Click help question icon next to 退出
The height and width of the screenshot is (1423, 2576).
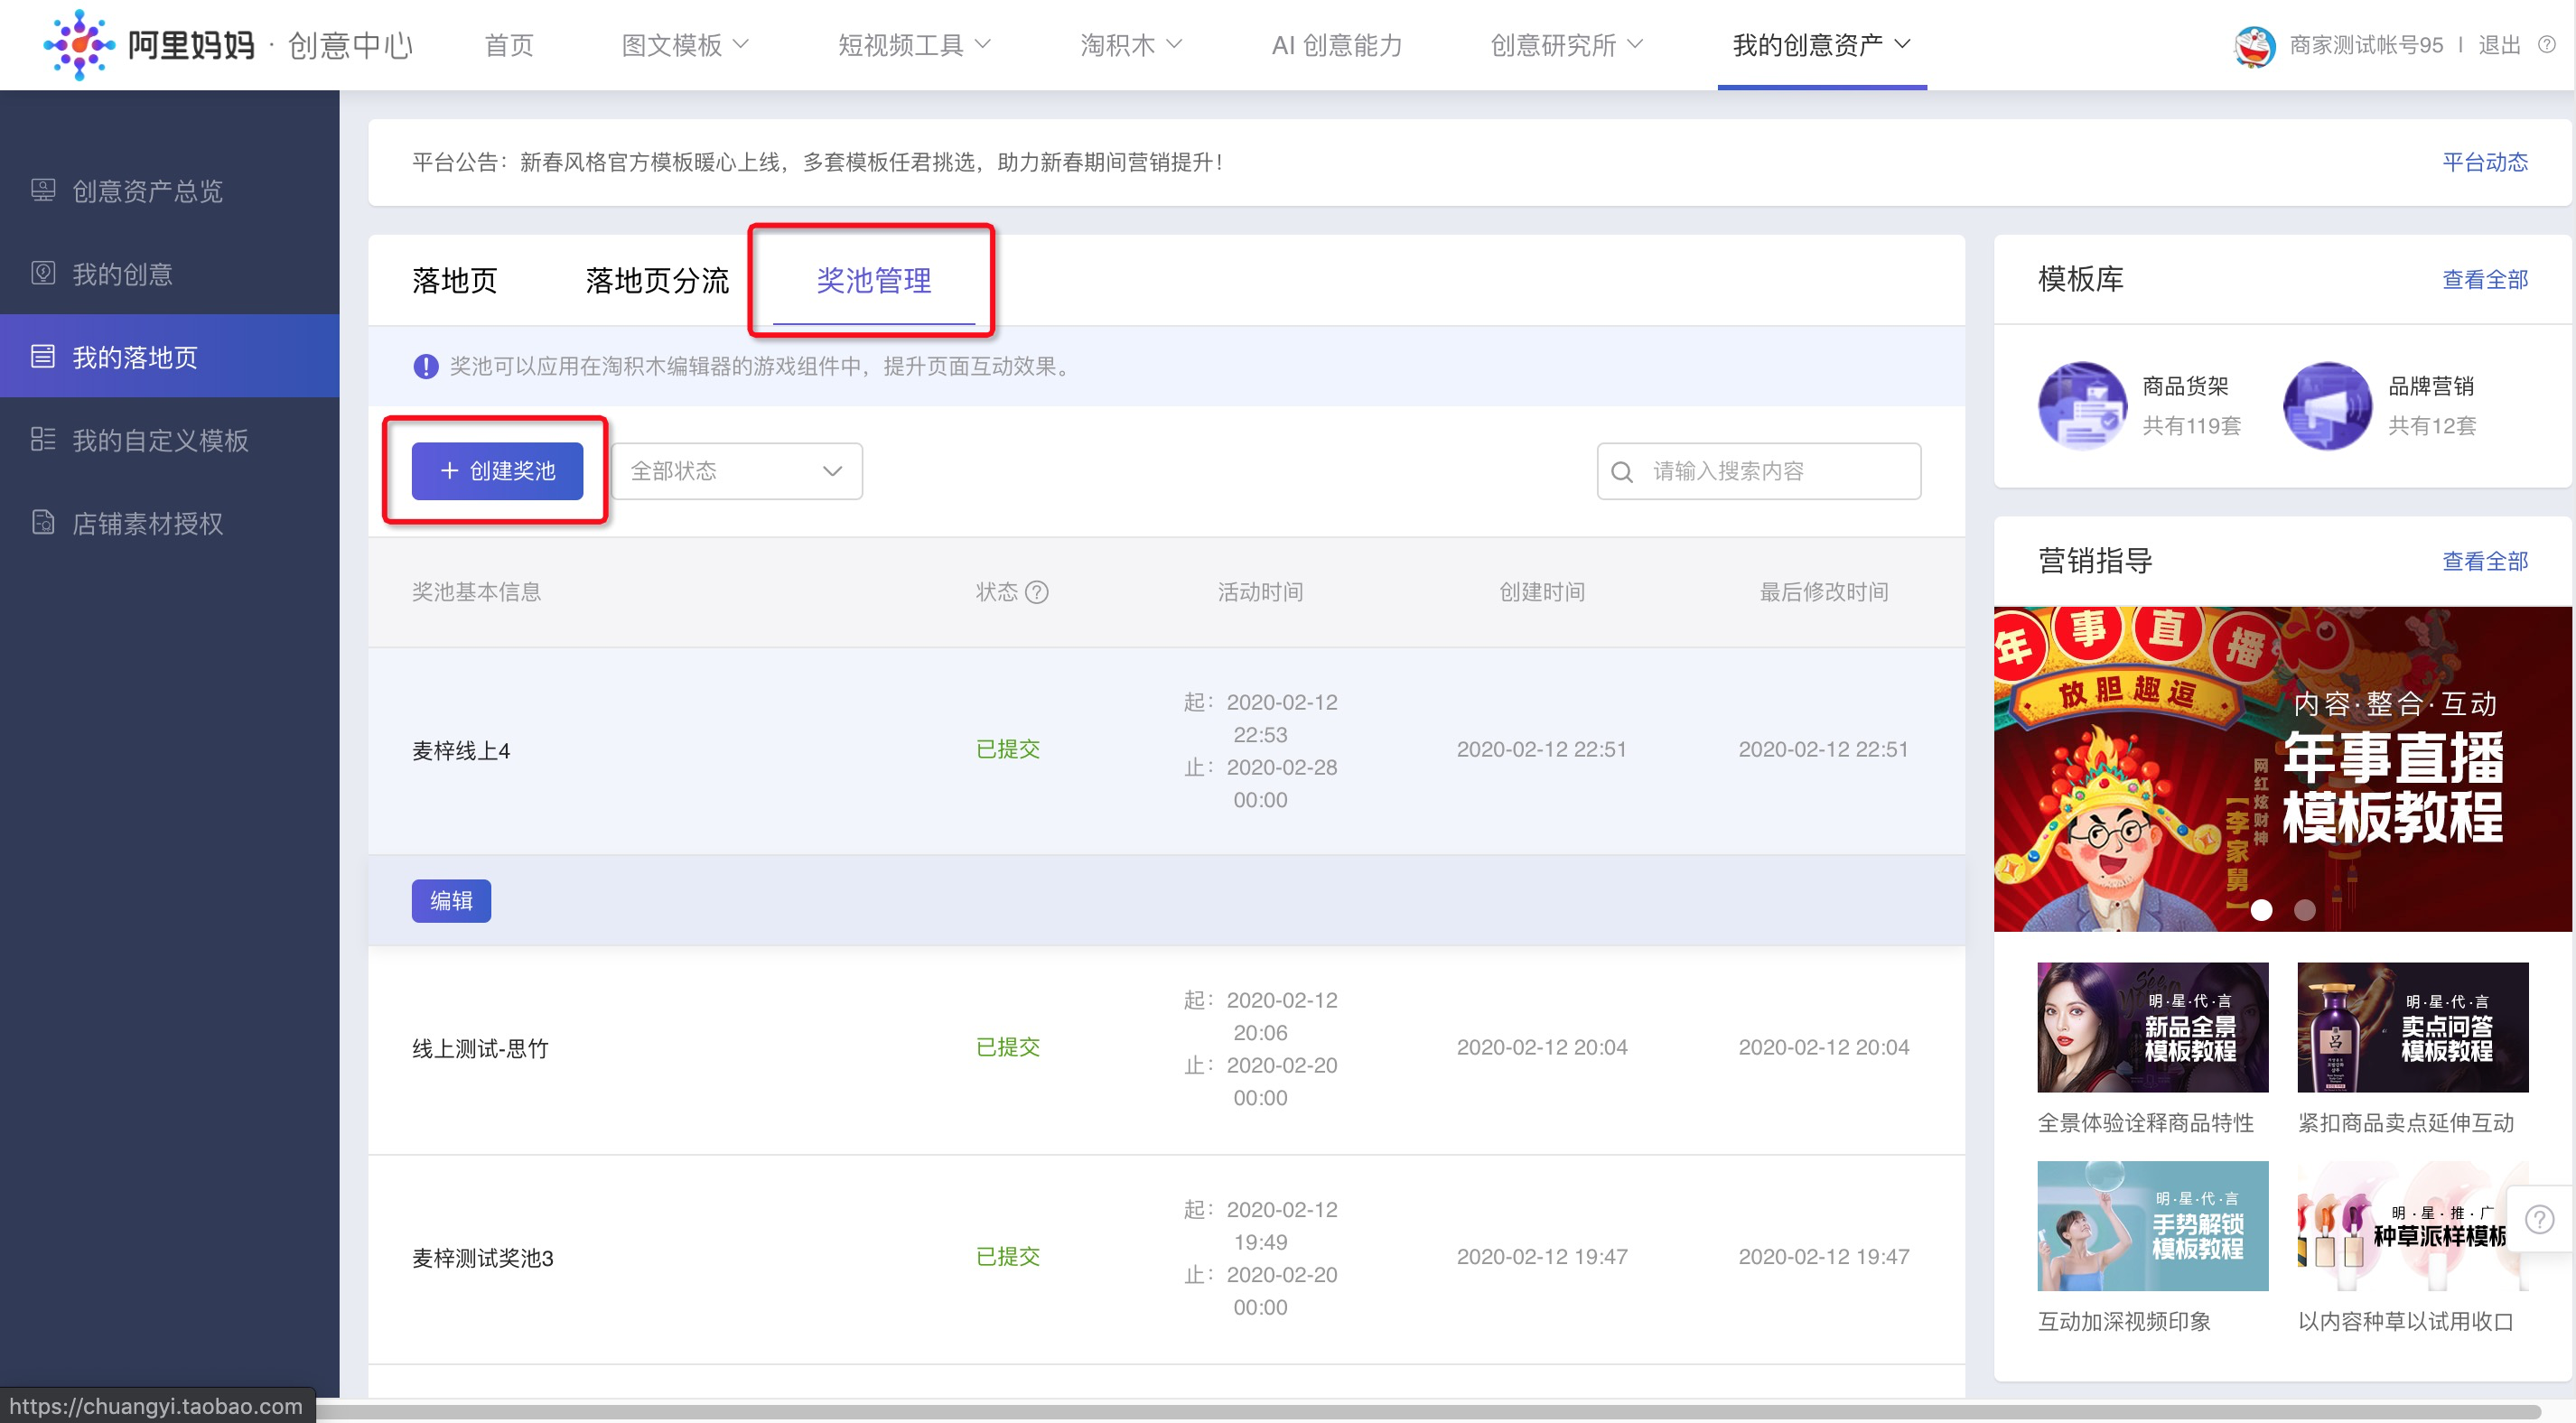click(x=2547, y=45)
